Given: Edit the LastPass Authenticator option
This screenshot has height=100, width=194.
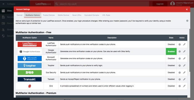Looking at the screenshot, I should (184, 44).
